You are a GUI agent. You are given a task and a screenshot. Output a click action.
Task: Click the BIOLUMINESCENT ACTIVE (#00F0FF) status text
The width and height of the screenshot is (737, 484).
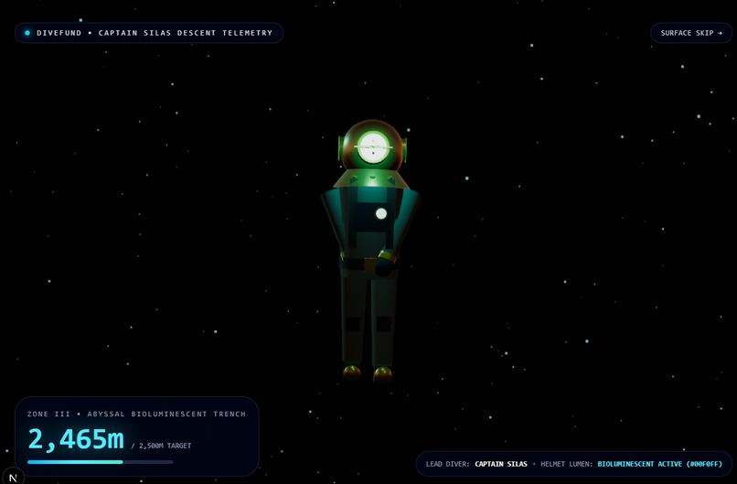click(x=660, y=464)
